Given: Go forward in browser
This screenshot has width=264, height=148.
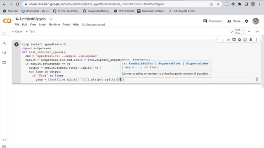Looking at the screenshot, I should (11, 4).
